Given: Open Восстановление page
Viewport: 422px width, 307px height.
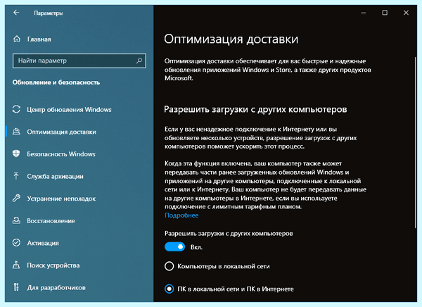Looking at the screenshot, I should [51, 221].
